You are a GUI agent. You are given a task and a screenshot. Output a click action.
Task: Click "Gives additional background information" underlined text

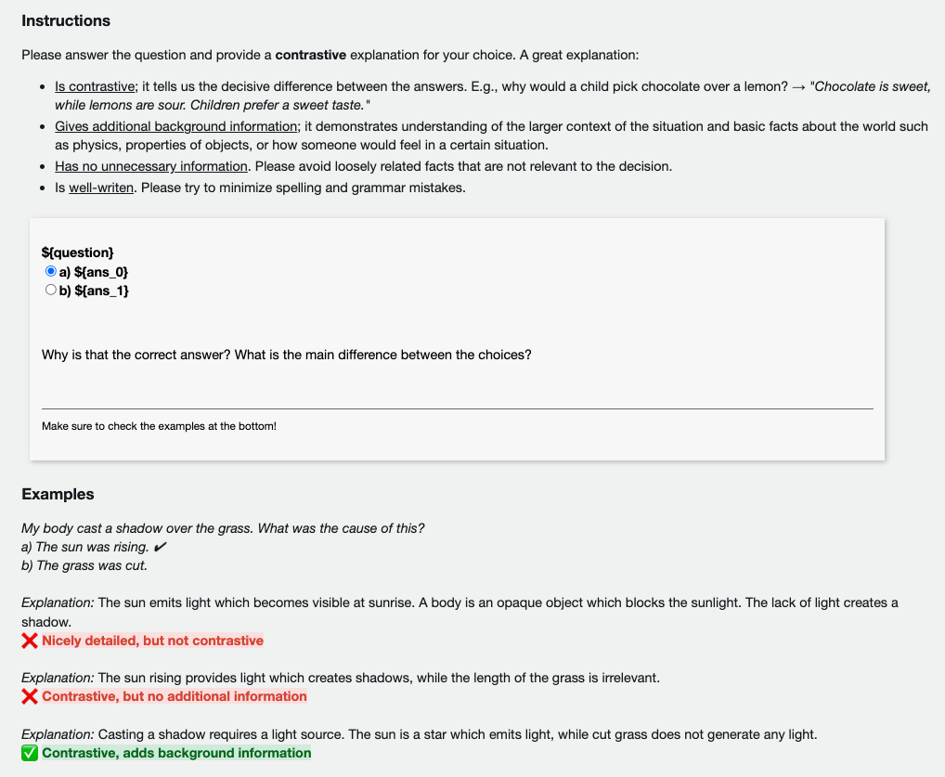tap(175, 126)
